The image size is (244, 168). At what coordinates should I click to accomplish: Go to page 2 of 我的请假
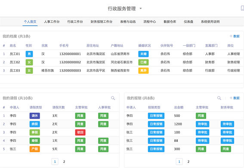[64, 162]
